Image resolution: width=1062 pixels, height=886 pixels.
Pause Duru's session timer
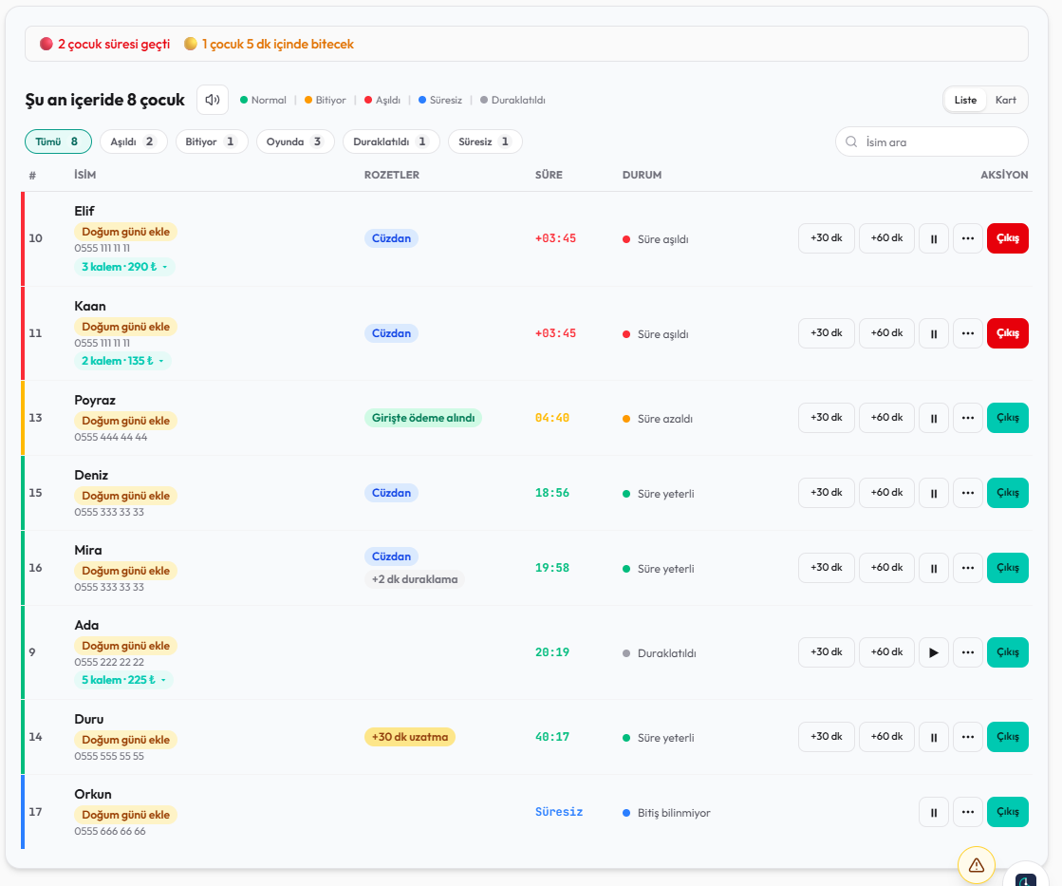(x=933, y=737)
